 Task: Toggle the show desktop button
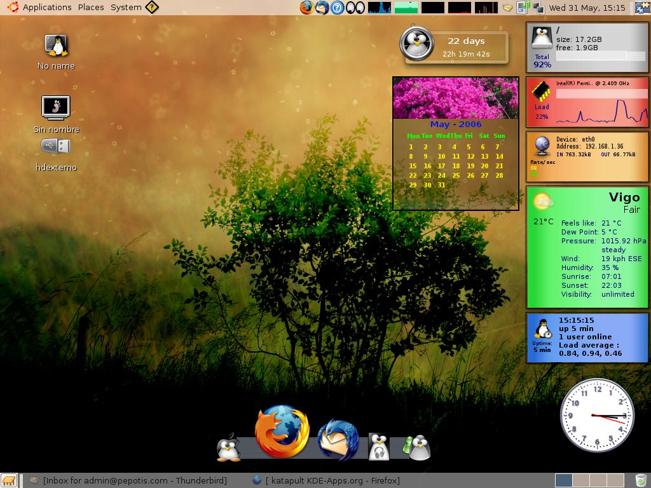coord(8,480)
